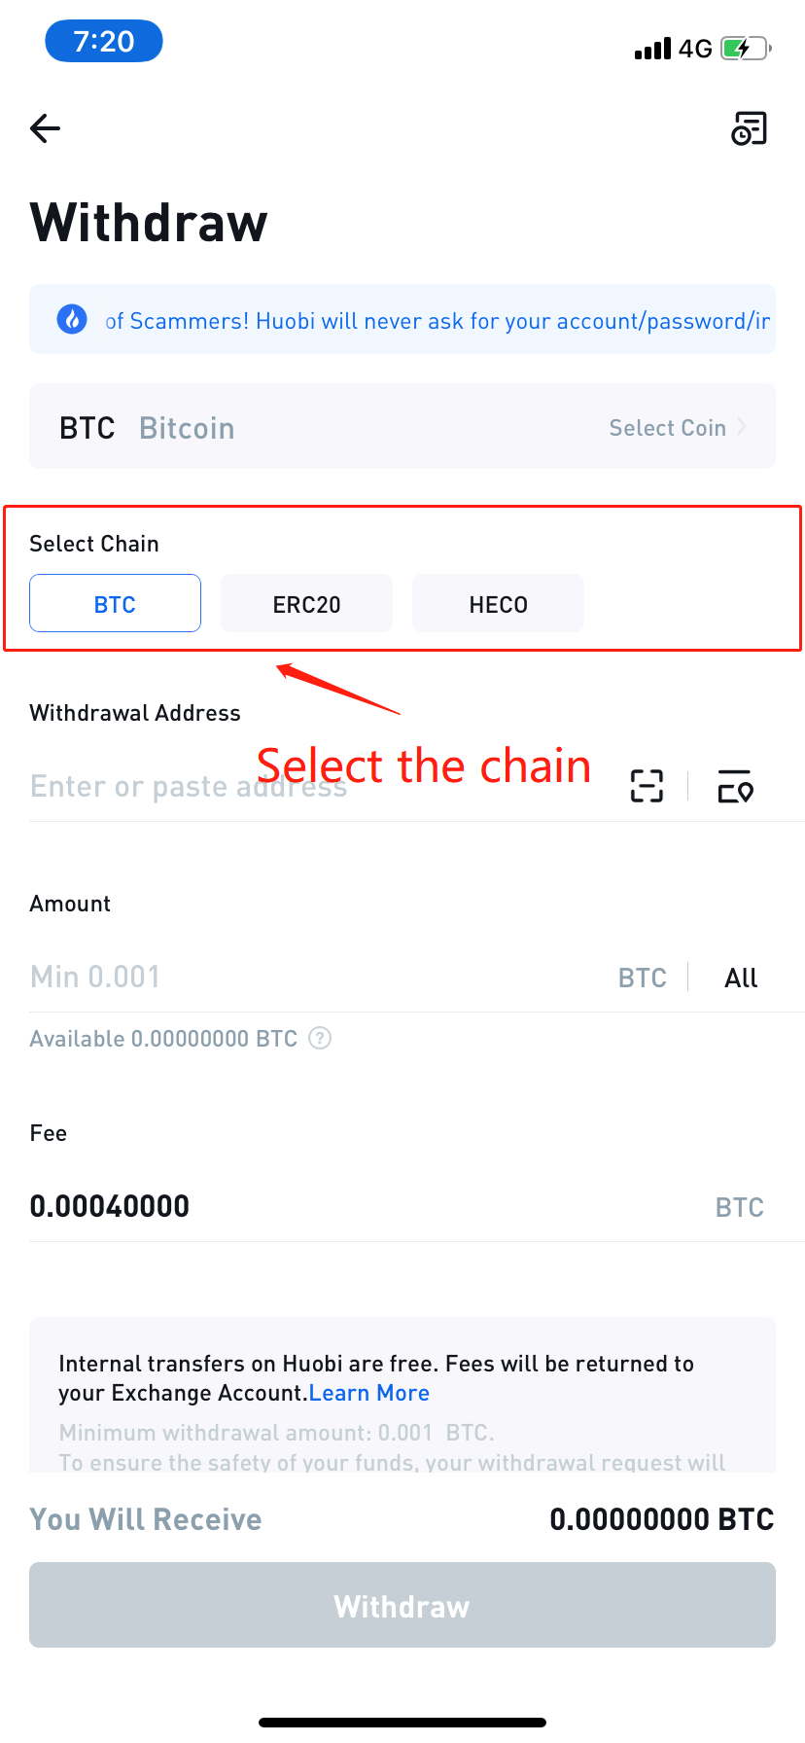The height and width of the screenshot is (1743, 805).
Task: Tap the 7:20 clock indicator
Action: pos(104,41)
